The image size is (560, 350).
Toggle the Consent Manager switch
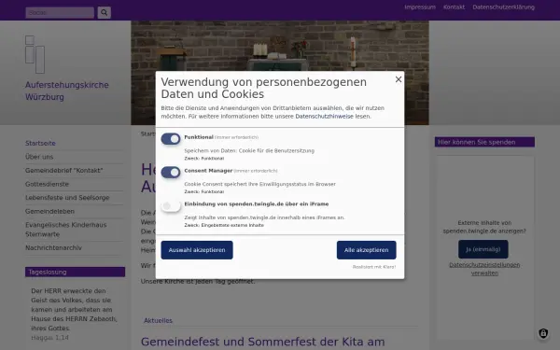pyautogui.click(x=171, y=172)
